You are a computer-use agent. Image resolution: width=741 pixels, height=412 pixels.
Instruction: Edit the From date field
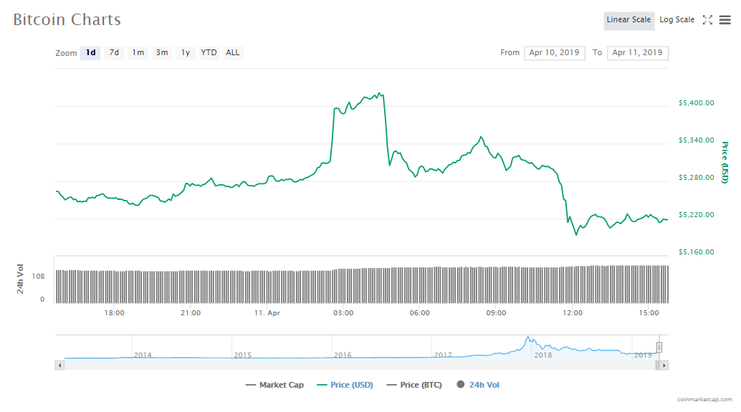pos(554,53)
